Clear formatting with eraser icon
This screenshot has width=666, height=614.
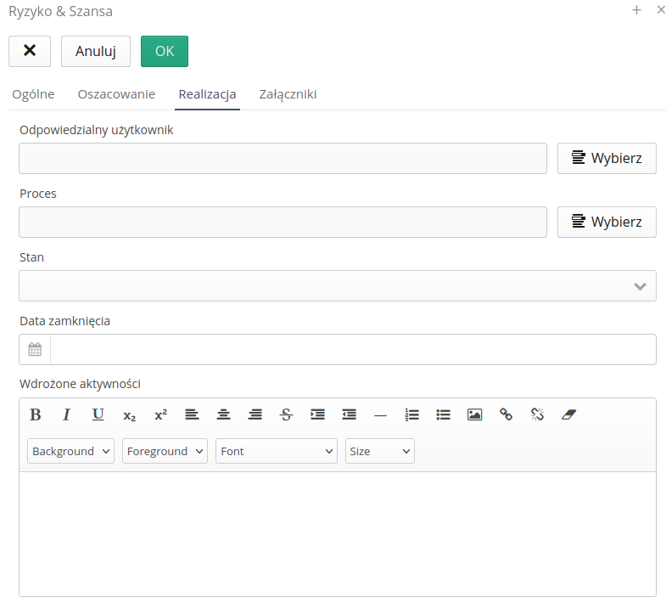pos(568,414)
